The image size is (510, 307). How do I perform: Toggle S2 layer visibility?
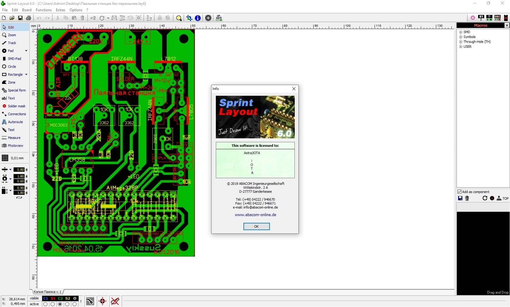[68, 298]
